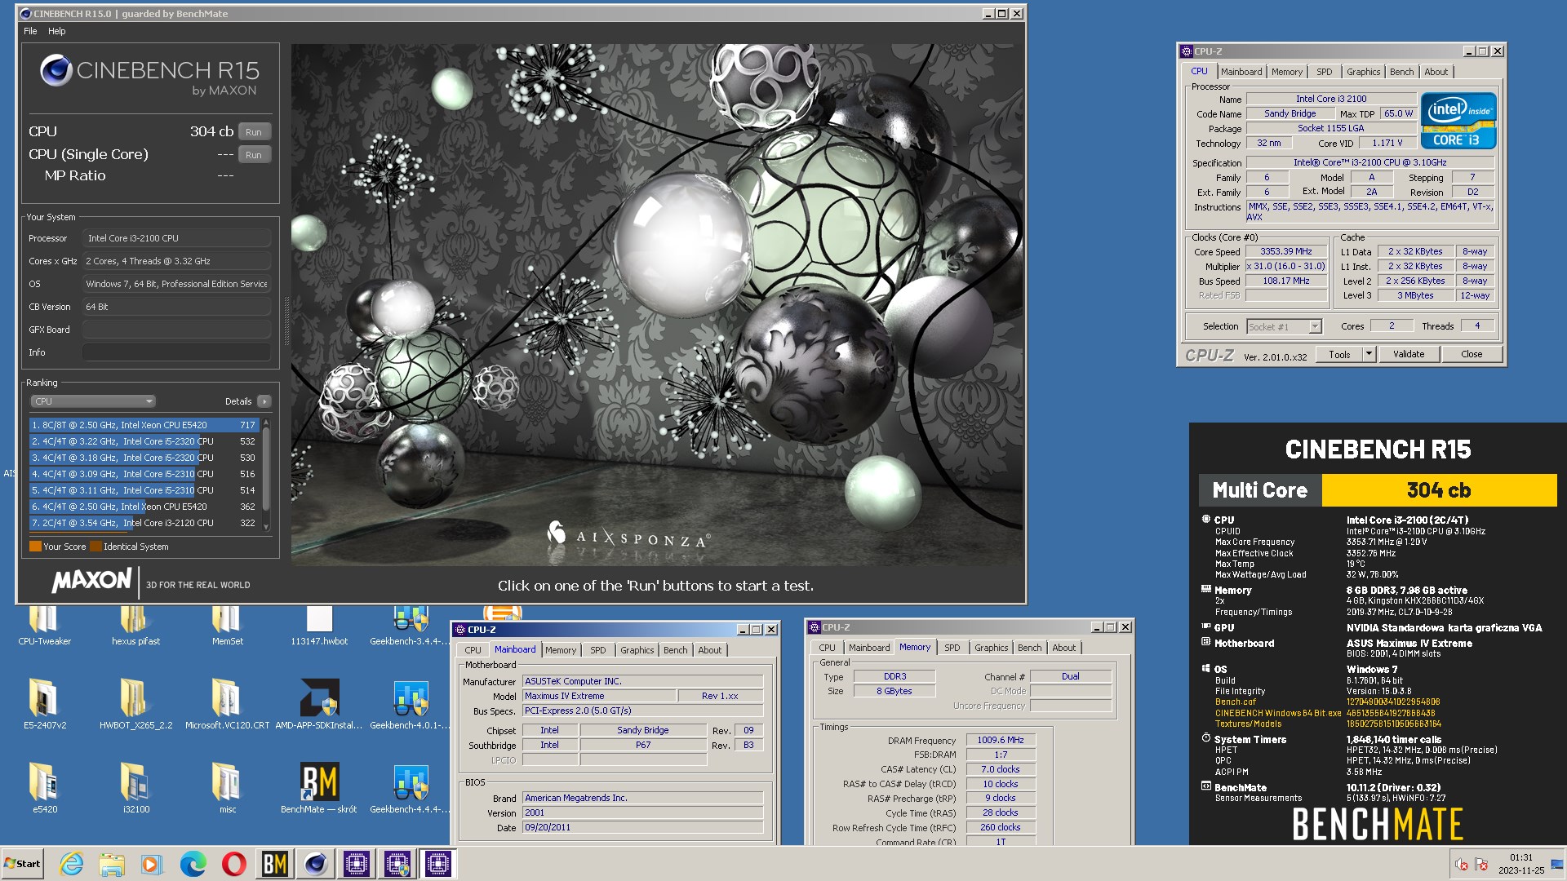Click the GFX Board field
The width and height of the screenshot is (1567, 881).
[x=176, y=330]
